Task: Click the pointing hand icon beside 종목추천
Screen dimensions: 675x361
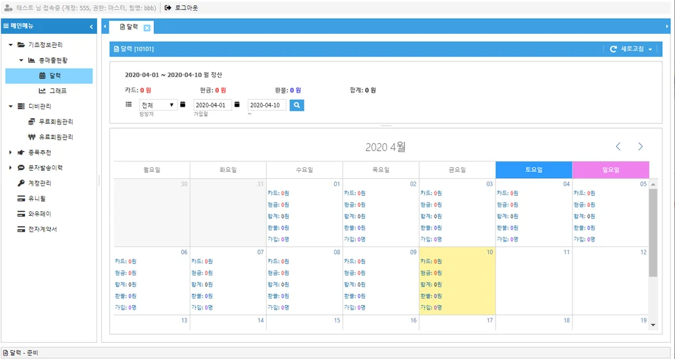Action: (21, 152)
